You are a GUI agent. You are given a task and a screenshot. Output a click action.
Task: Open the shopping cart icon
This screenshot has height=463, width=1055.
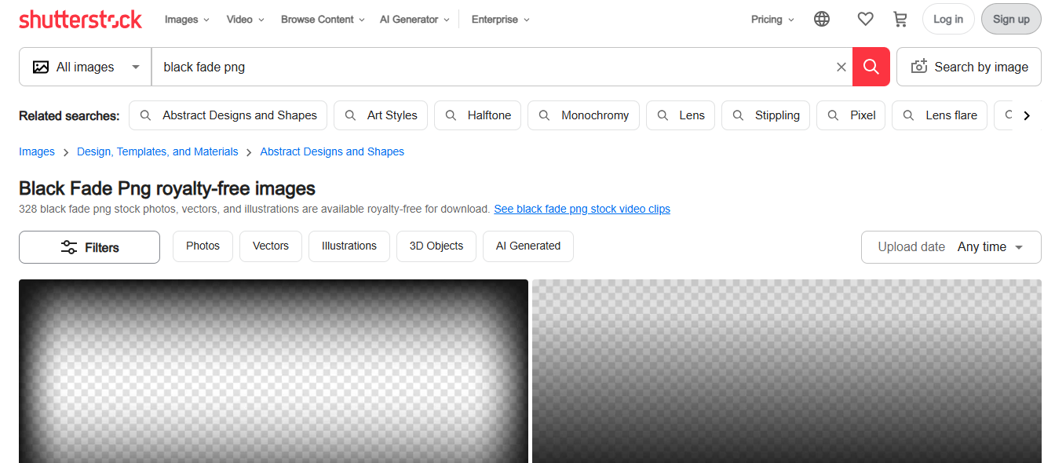(x=900, y=20)
